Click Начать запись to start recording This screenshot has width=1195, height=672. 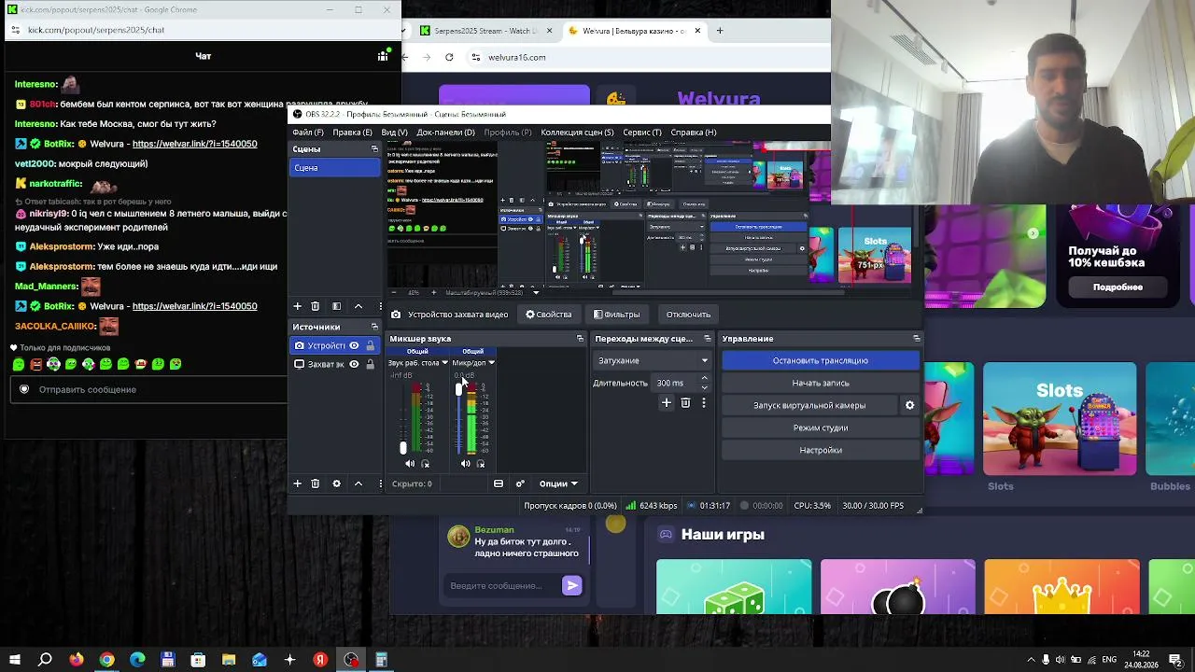click(821, 383)
